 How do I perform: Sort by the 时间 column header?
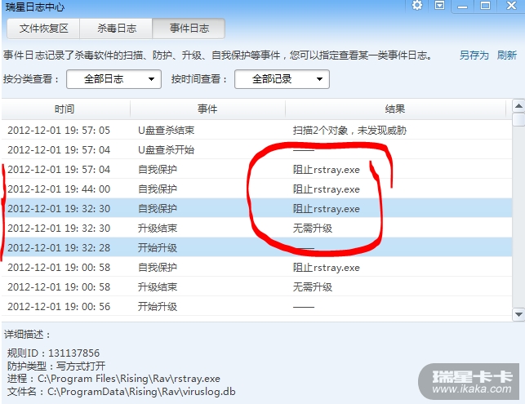65,109
